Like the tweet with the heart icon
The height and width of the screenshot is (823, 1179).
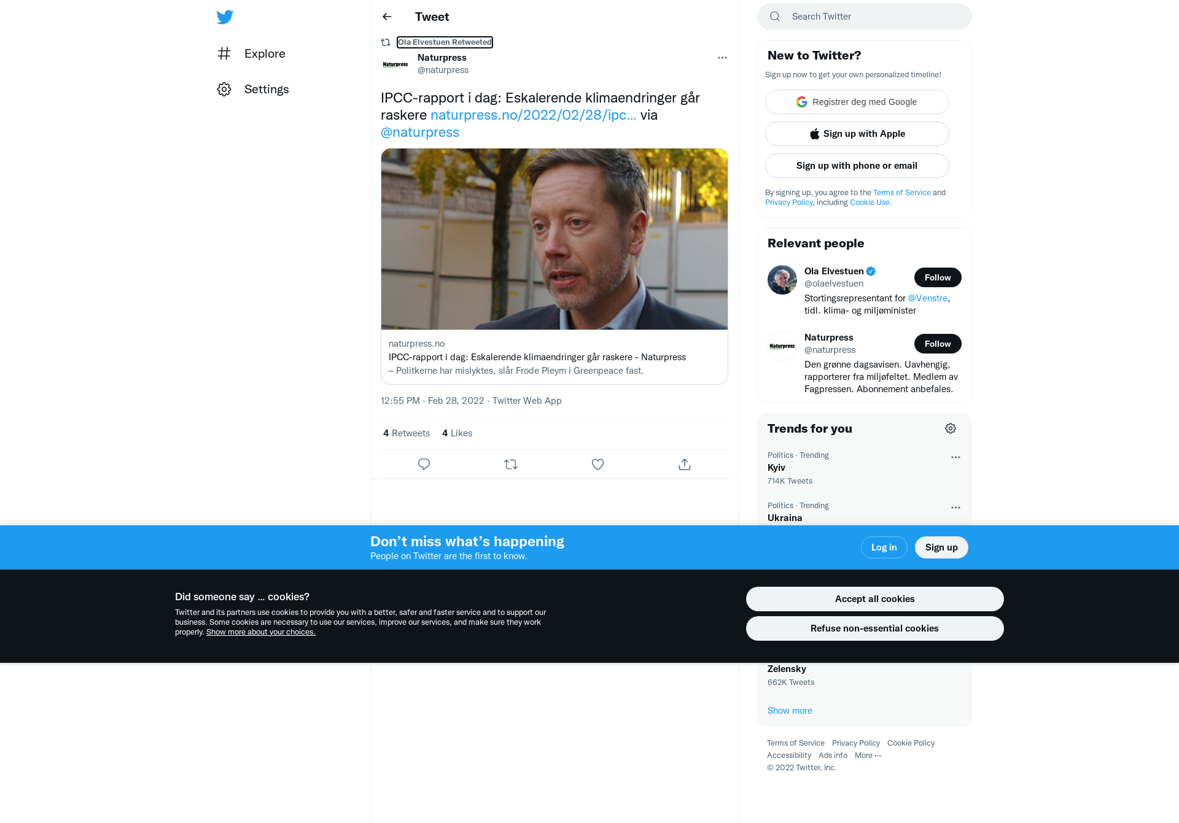pos(597,465)
